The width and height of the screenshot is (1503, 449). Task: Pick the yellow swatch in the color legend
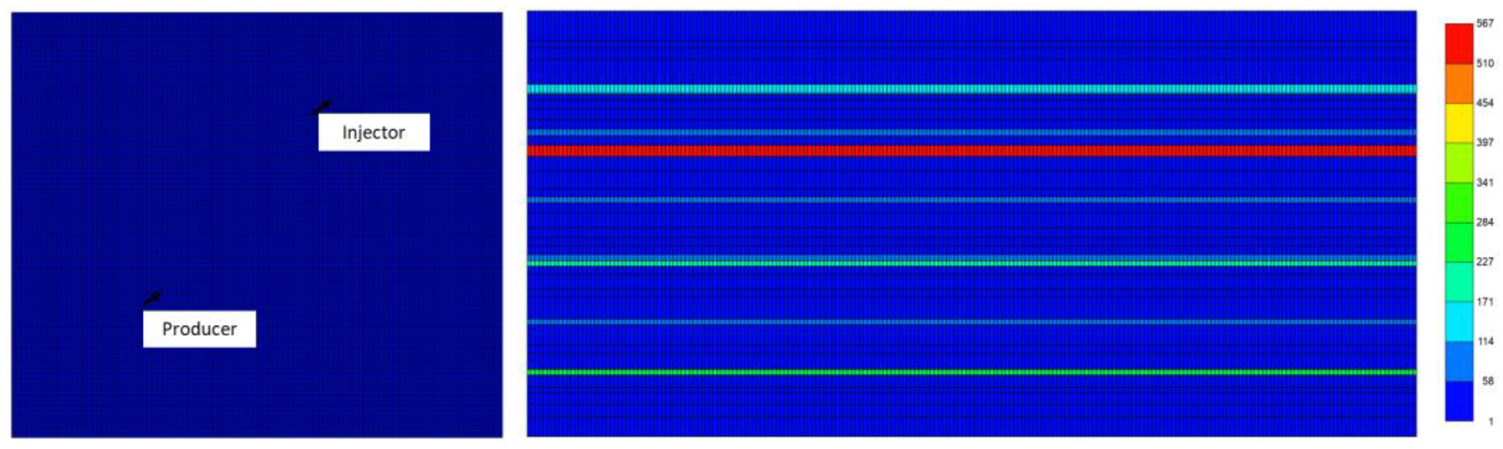click(x=1459, y=123)
